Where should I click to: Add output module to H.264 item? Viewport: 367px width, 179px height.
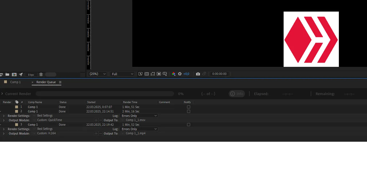(96, 133)
